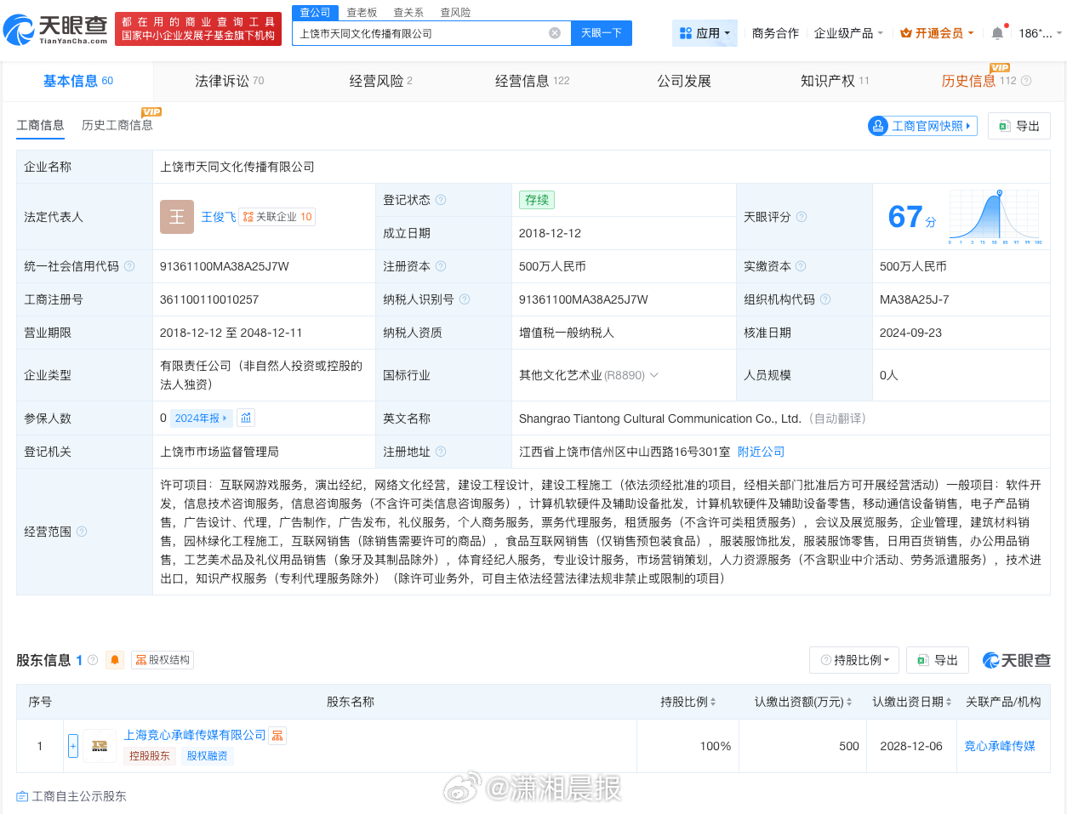Screen dimensions: 1067x814
Task: Click the question mark icon beside 统一社会信用代码
Action: pyautogui.click(x=129, y=266)
